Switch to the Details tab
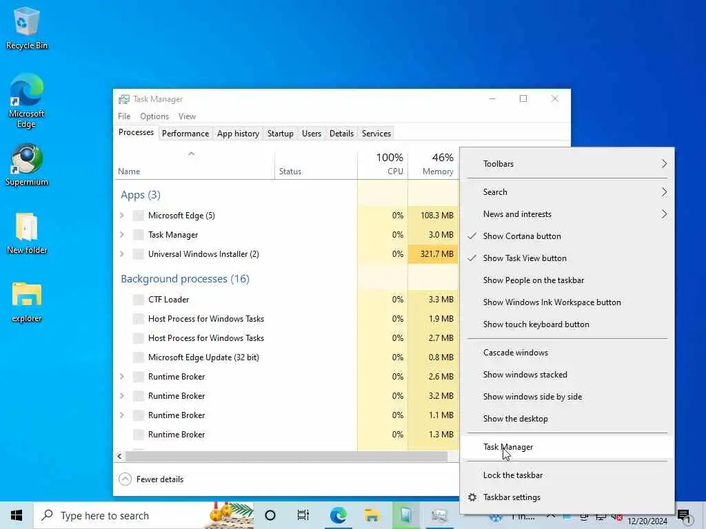The height and width of the screenshot is (529, 706). pos(341,134)
